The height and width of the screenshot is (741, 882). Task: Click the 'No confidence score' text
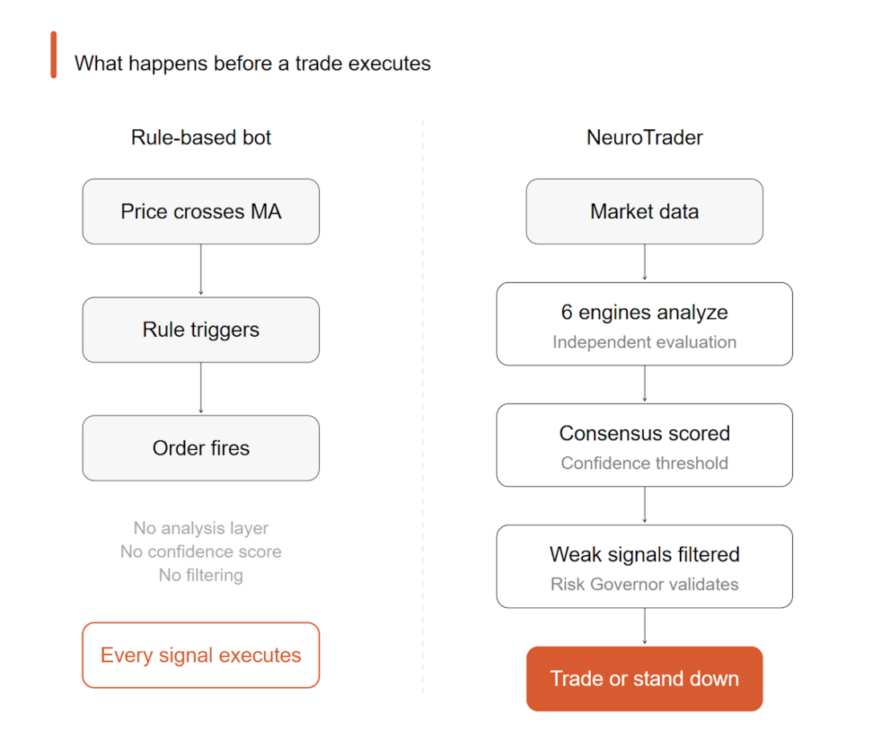coord(201,552)
